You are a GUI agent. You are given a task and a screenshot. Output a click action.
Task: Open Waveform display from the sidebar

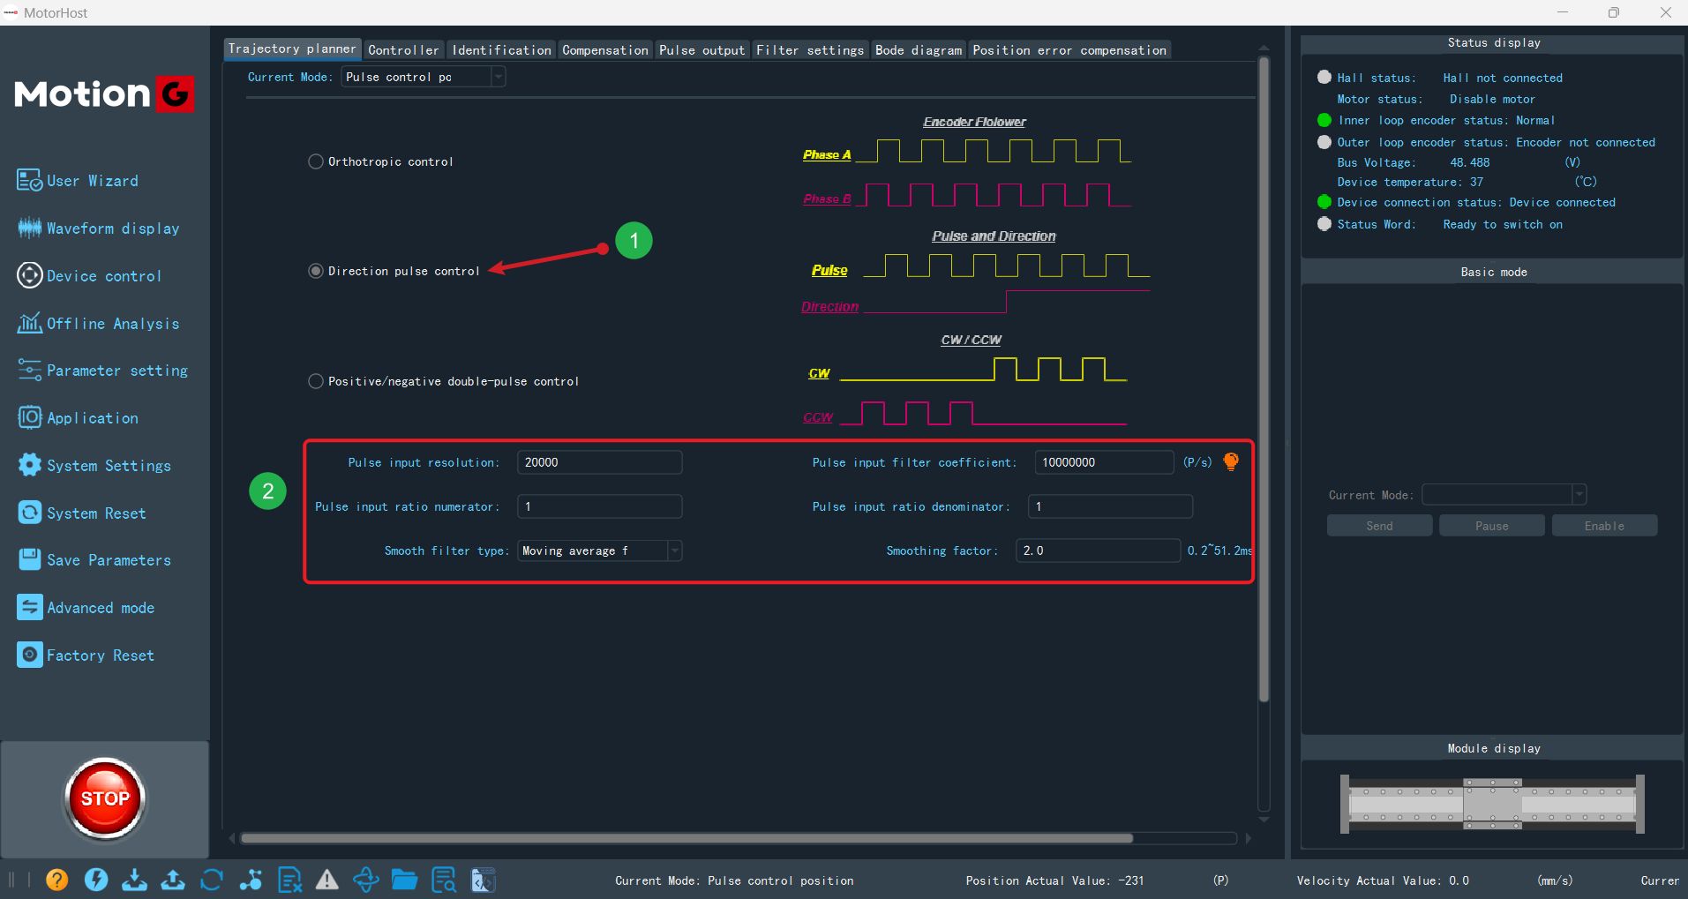(98, 228)
